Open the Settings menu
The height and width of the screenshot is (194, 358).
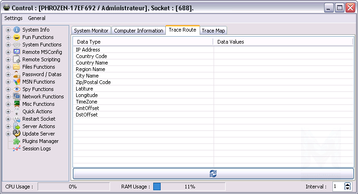click(x=13, y=18)
